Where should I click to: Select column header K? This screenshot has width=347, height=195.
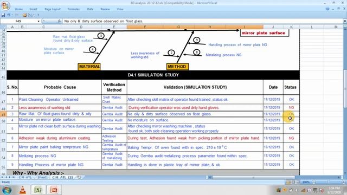click(292, 27)
